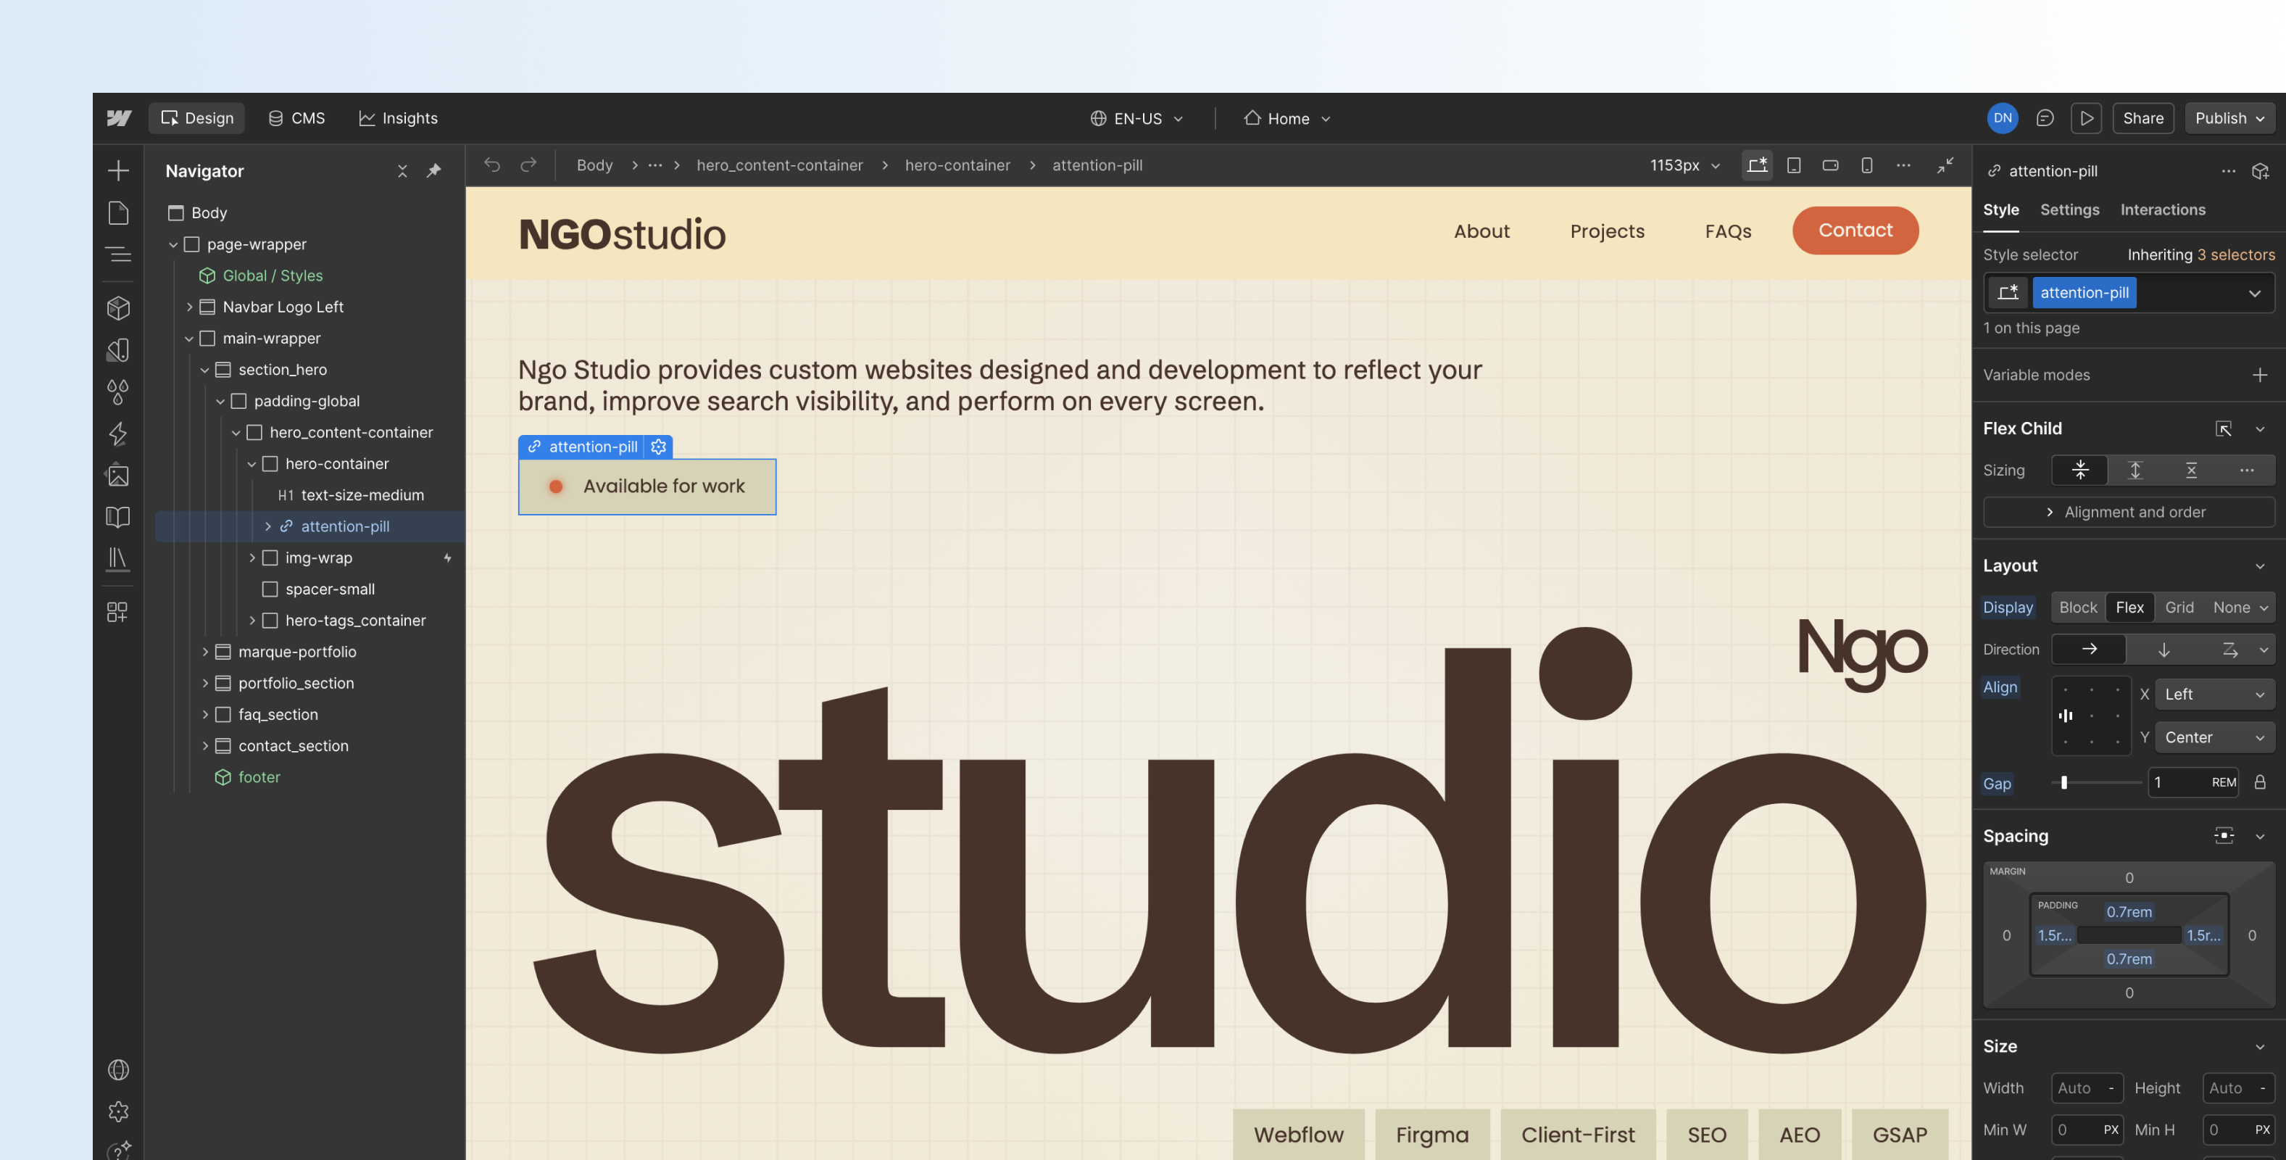Open the site settings gear icon
Image resolution: width=2286 pixels, height=1160 pixels.
(x=118, y=1111)
